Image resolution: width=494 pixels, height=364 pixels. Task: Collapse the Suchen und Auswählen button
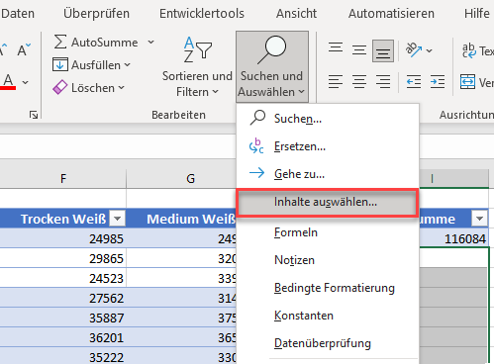click(x=272, y=67)
